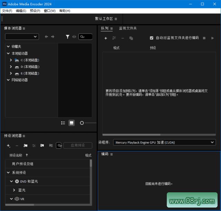The width and height of the screenshot is (221, 211).
Task: Expand the E: local disk node
Action: (11, 73)
